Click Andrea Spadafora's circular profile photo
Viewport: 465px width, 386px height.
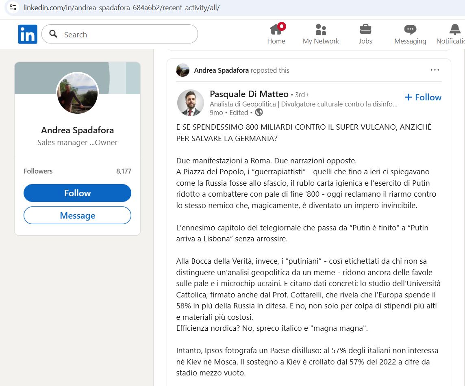coord(77,93)
